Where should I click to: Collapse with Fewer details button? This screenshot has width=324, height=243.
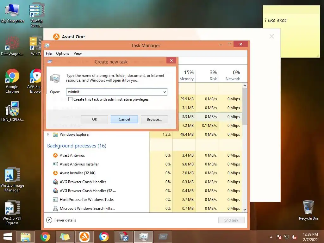click(61, 220)
